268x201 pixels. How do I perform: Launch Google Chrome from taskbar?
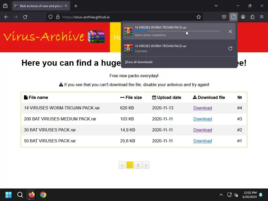(43, 195)
